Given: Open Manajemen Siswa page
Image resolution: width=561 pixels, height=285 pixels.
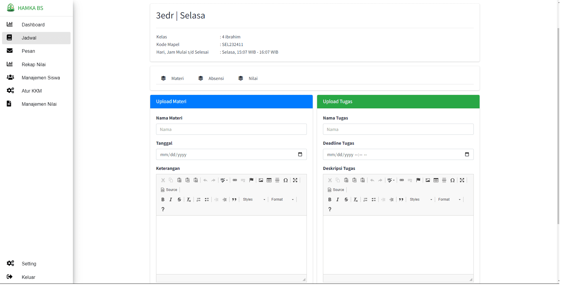Looking at the screenshot, I should [36, 78].
